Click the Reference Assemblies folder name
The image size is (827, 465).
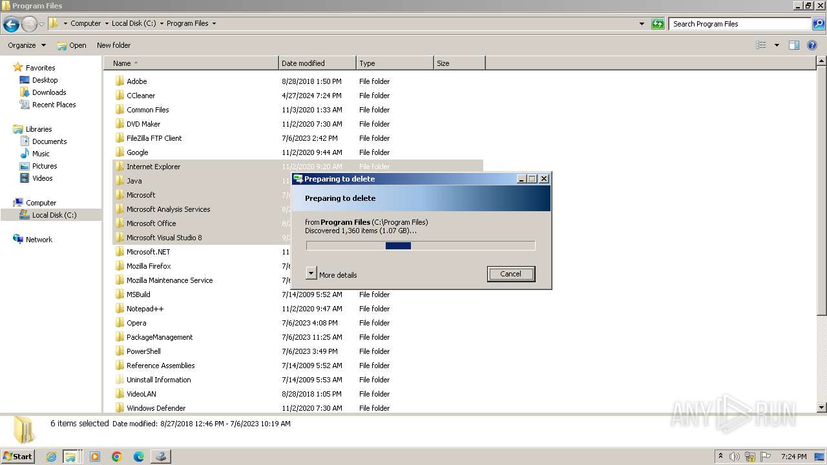pyautogui.click(x=161, y=366)
